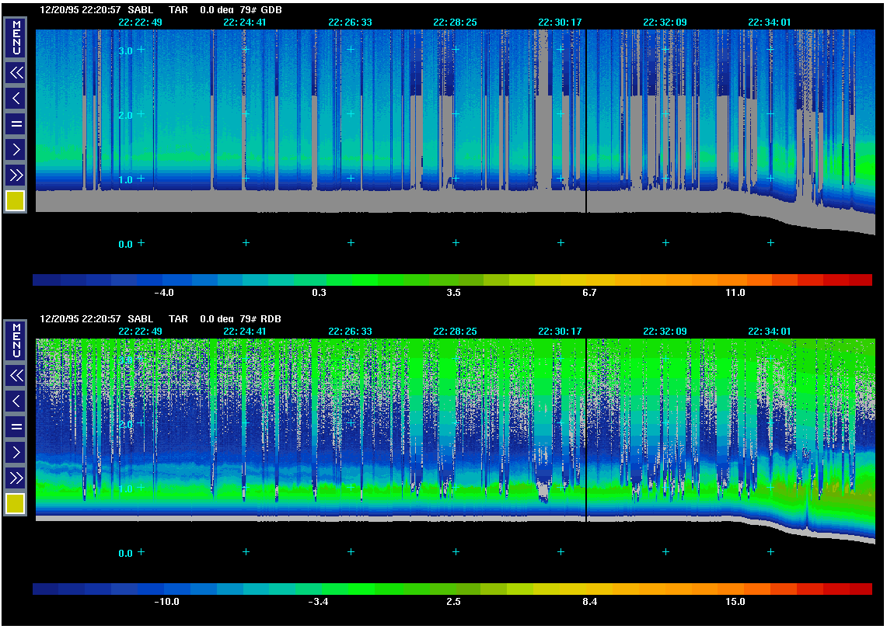
Task: Click fast rewind double-arrow in top GDB panel
Action: point(16,73)
